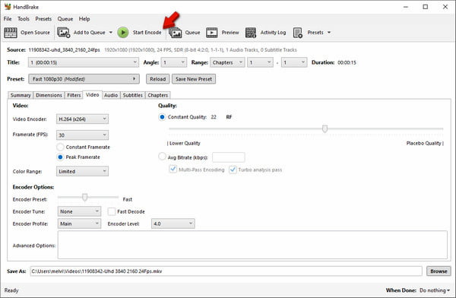Screen dimensions: 456x298
Task: Select the Video tab
Action: click(x=92, y=95)
